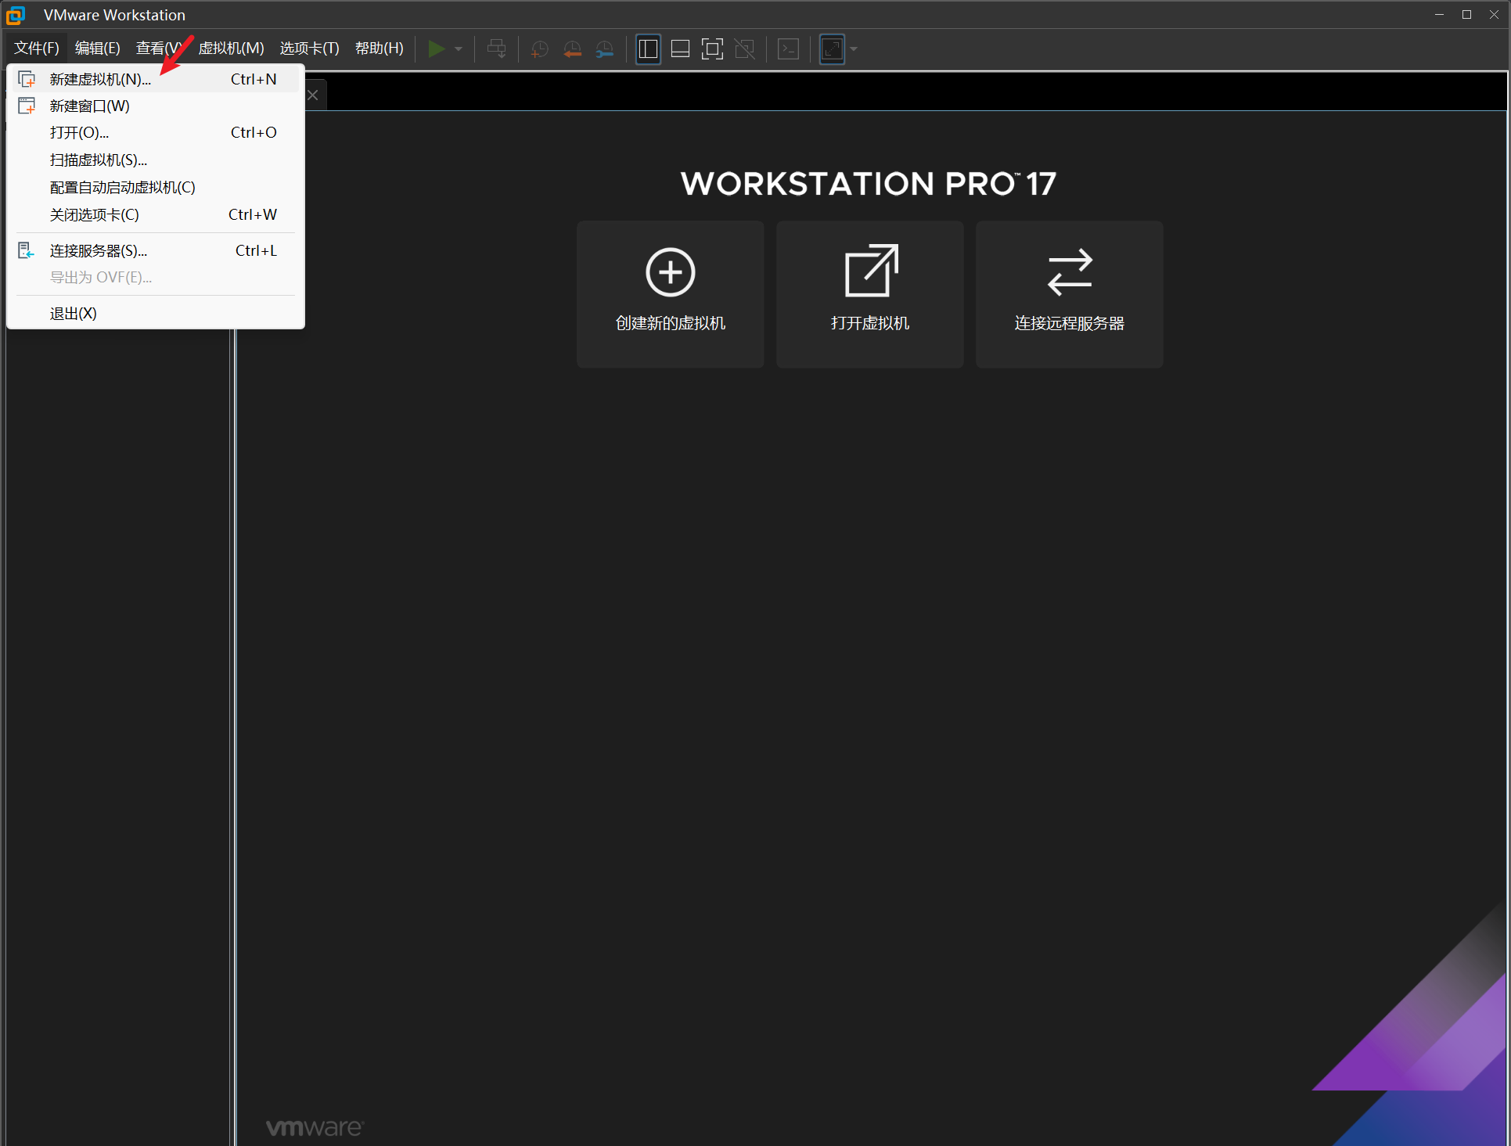The width and height of the screenshot is (1511, 1146).
Task: Click the connect server menu icon
Action: [27, 250]
